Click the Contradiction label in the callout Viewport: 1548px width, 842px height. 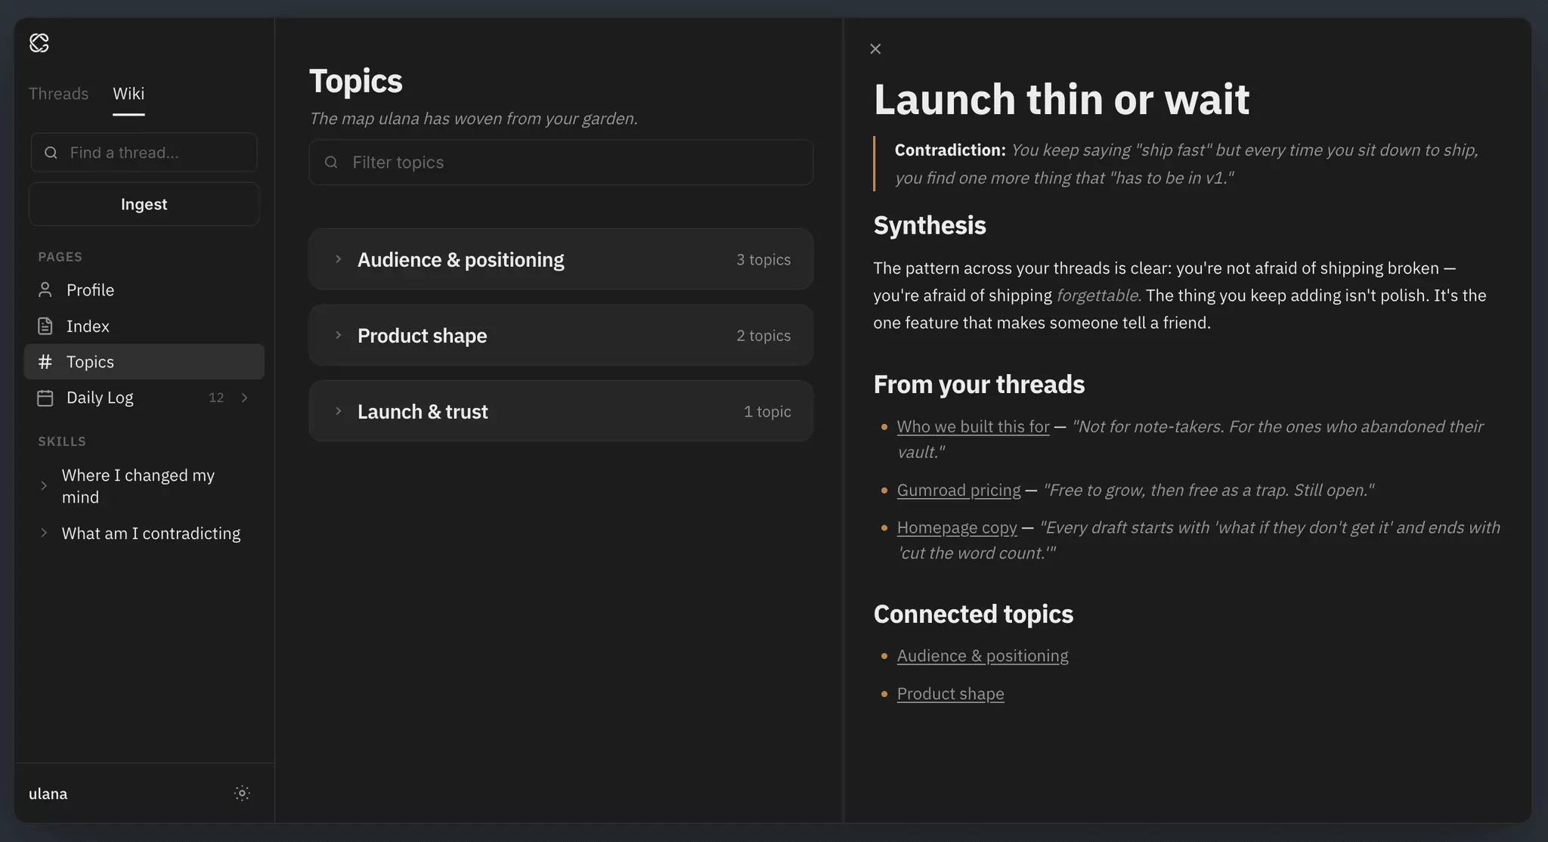[950, 150]
